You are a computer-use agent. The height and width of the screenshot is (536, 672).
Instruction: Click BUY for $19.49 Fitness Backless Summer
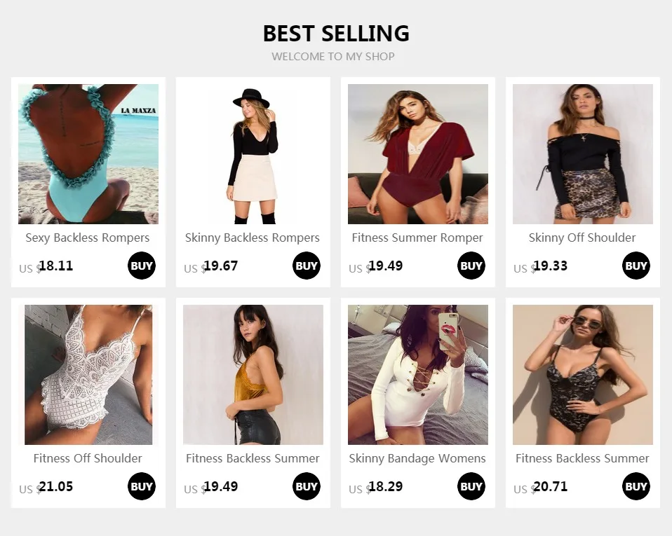pyautogui.click(x=307, y=486)
